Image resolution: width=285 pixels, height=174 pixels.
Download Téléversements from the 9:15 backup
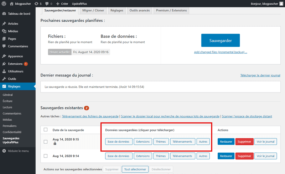pos(182,142)
